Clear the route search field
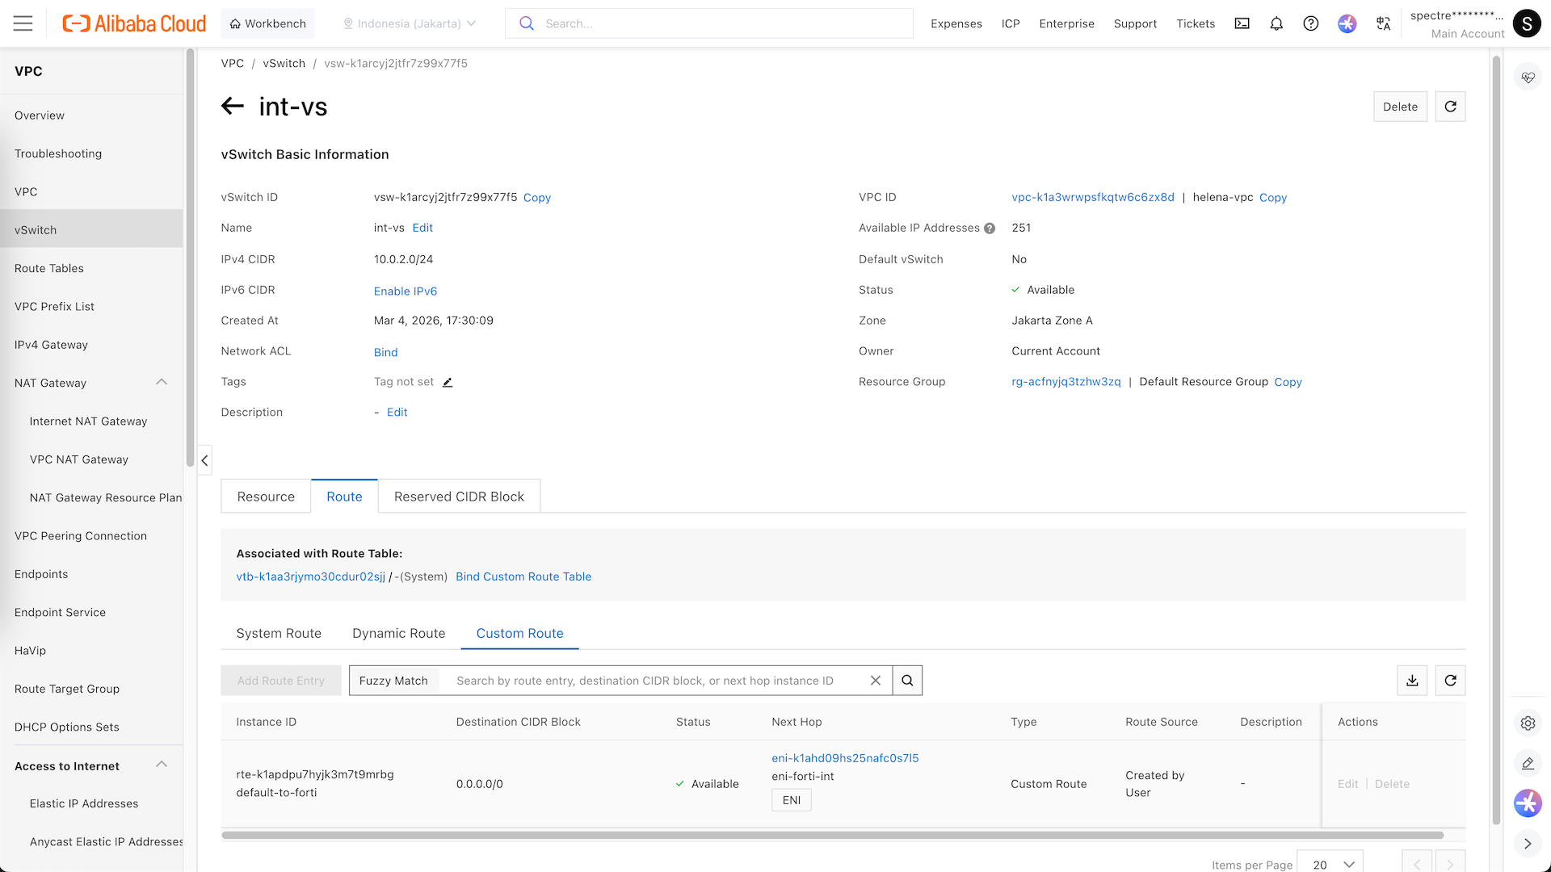 pyautogui.click(x=876, y=681)
